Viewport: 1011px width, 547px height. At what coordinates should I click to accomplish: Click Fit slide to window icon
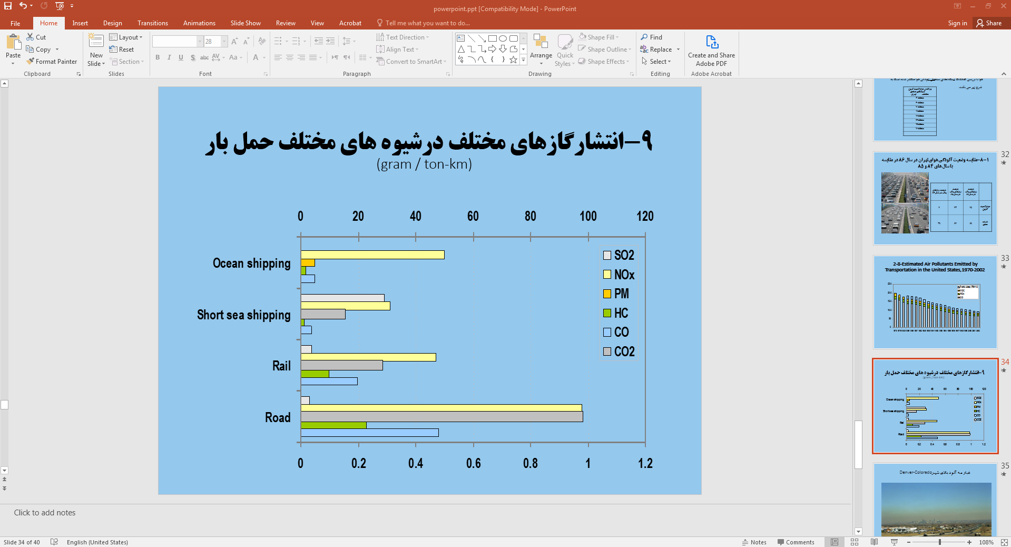[1004, 542]
